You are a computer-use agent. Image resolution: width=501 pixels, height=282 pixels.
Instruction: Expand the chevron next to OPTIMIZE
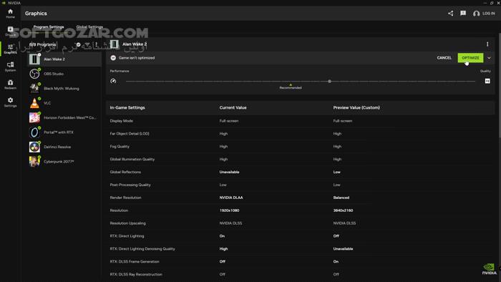[489, 58]
